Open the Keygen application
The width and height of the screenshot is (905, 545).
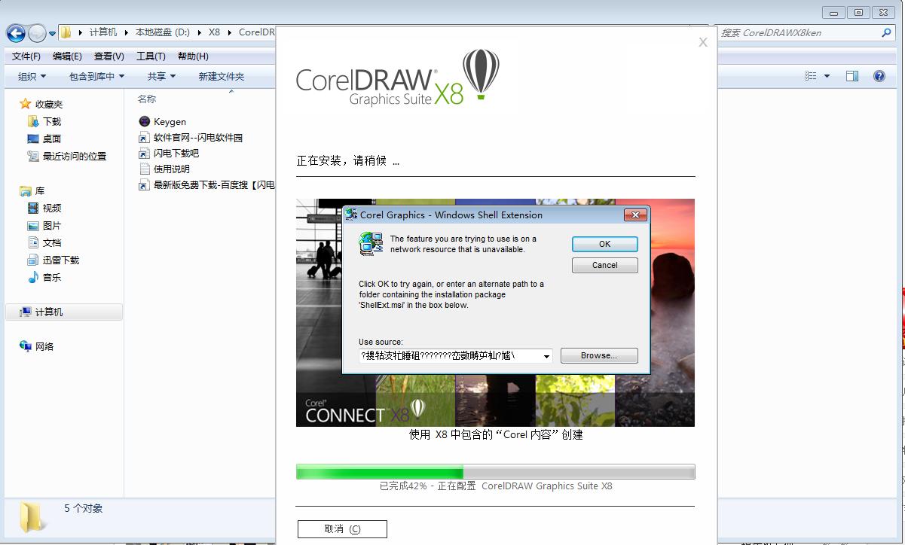169,121
